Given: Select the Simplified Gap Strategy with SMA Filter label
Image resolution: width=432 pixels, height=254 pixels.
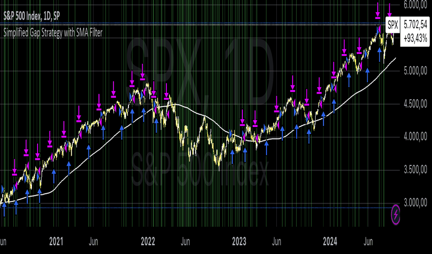Looking at the screenshot, I should pyautogui.click(x=53, y=33).
